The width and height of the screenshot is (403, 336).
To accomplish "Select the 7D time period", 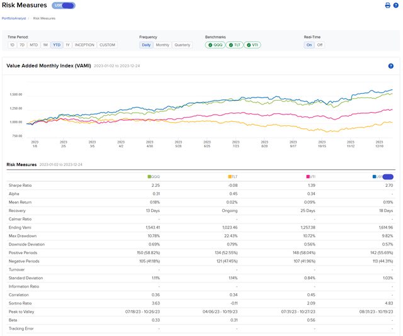I will [x=22, y=45].
